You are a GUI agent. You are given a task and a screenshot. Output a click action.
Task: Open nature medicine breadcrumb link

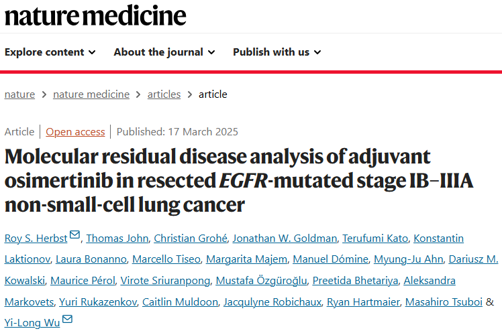(x=91, y=94)
